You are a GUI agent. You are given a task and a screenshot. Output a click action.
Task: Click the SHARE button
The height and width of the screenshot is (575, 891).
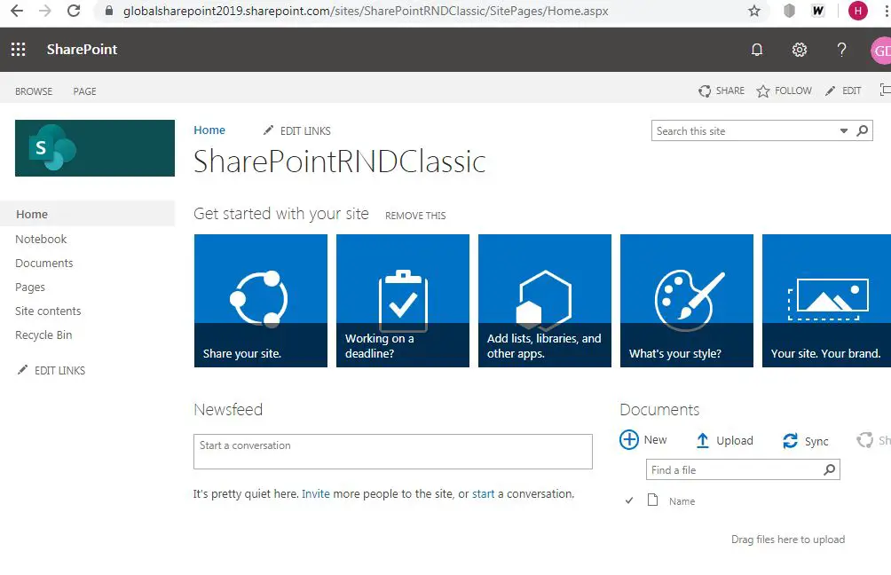[x=721, y=91]
